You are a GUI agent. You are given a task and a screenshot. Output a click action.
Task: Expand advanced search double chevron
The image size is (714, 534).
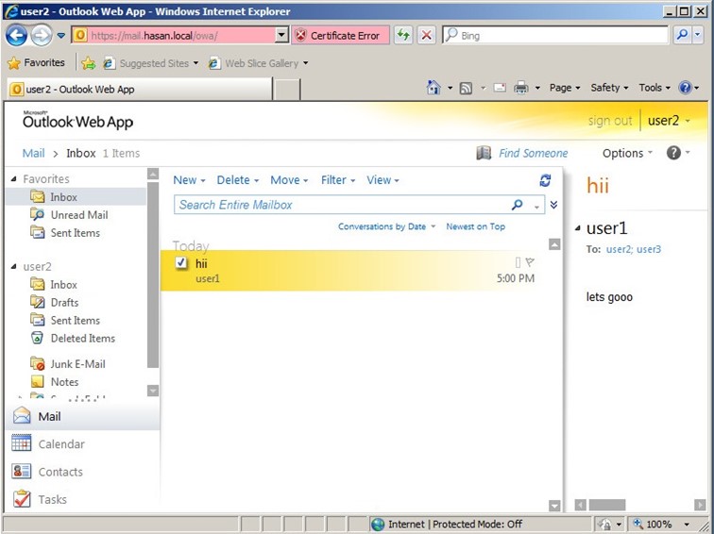pos(553,205)
